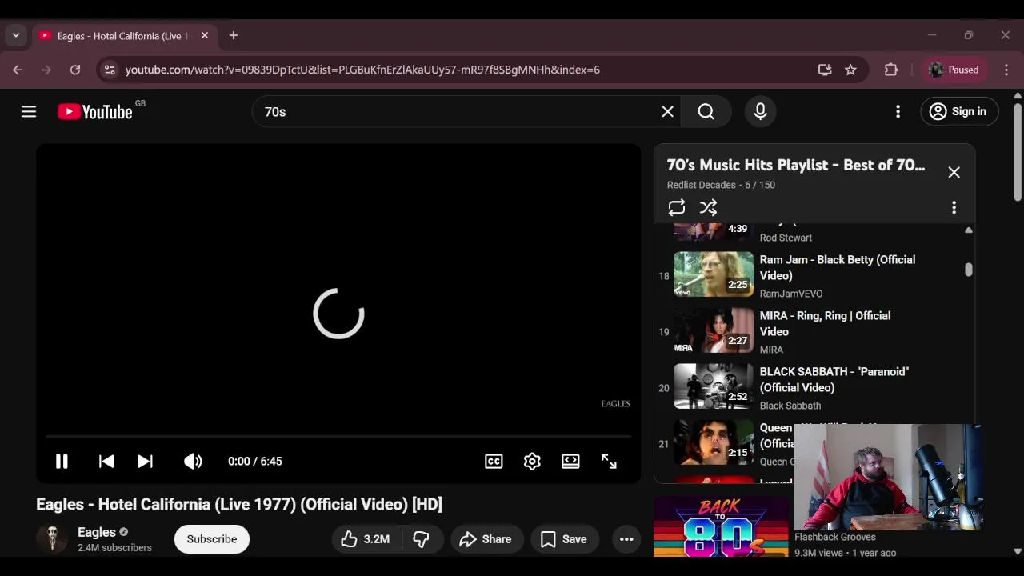Viewport: 1024px width, 576px height.
Task: Mute the video volume
Action: [x=193, y=462]
